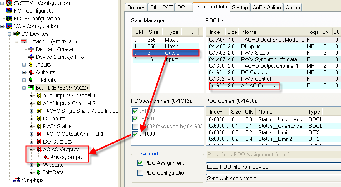Enable the 0x1602 PDO assignment checkbox

coord(135,126)
